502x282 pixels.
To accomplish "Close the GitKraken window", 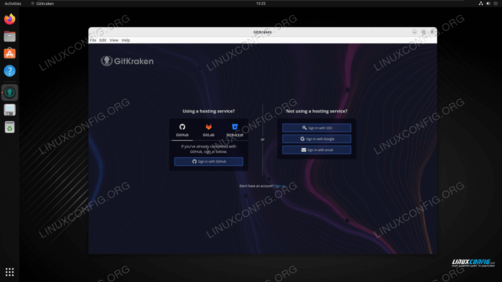I will (433, 32).
